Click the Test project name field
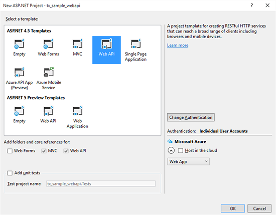Image resolution: width=276 pixels, height=215 pixels. [101, 184]
